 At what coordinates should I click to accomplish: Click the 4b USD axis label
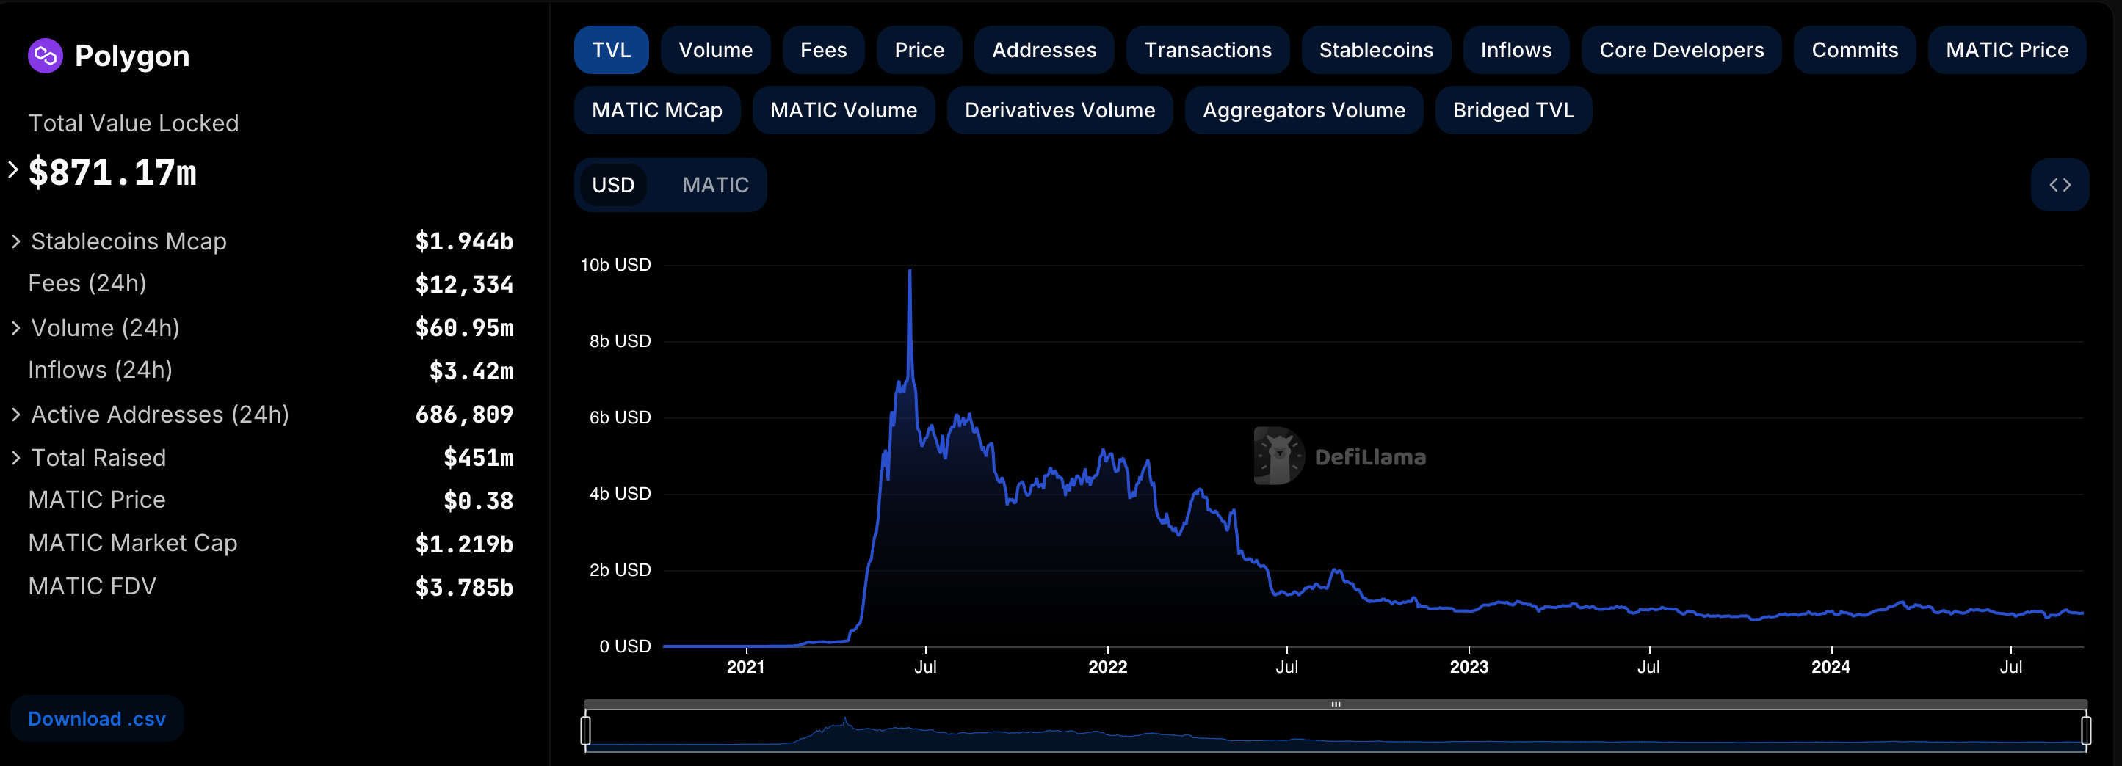pyautogui.click(x=620, y=494)
